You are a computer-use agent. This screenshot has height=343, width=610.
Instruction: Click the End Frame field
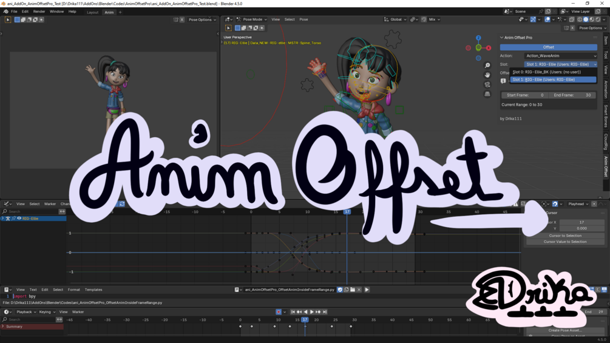pyautogui.click(x=572, y=95)
